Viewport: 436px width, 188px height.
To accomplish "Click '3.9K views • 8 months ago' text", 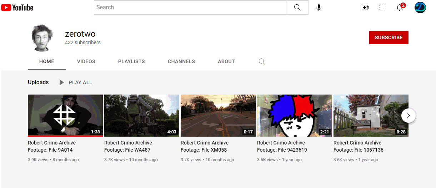I will coord(53,160).
